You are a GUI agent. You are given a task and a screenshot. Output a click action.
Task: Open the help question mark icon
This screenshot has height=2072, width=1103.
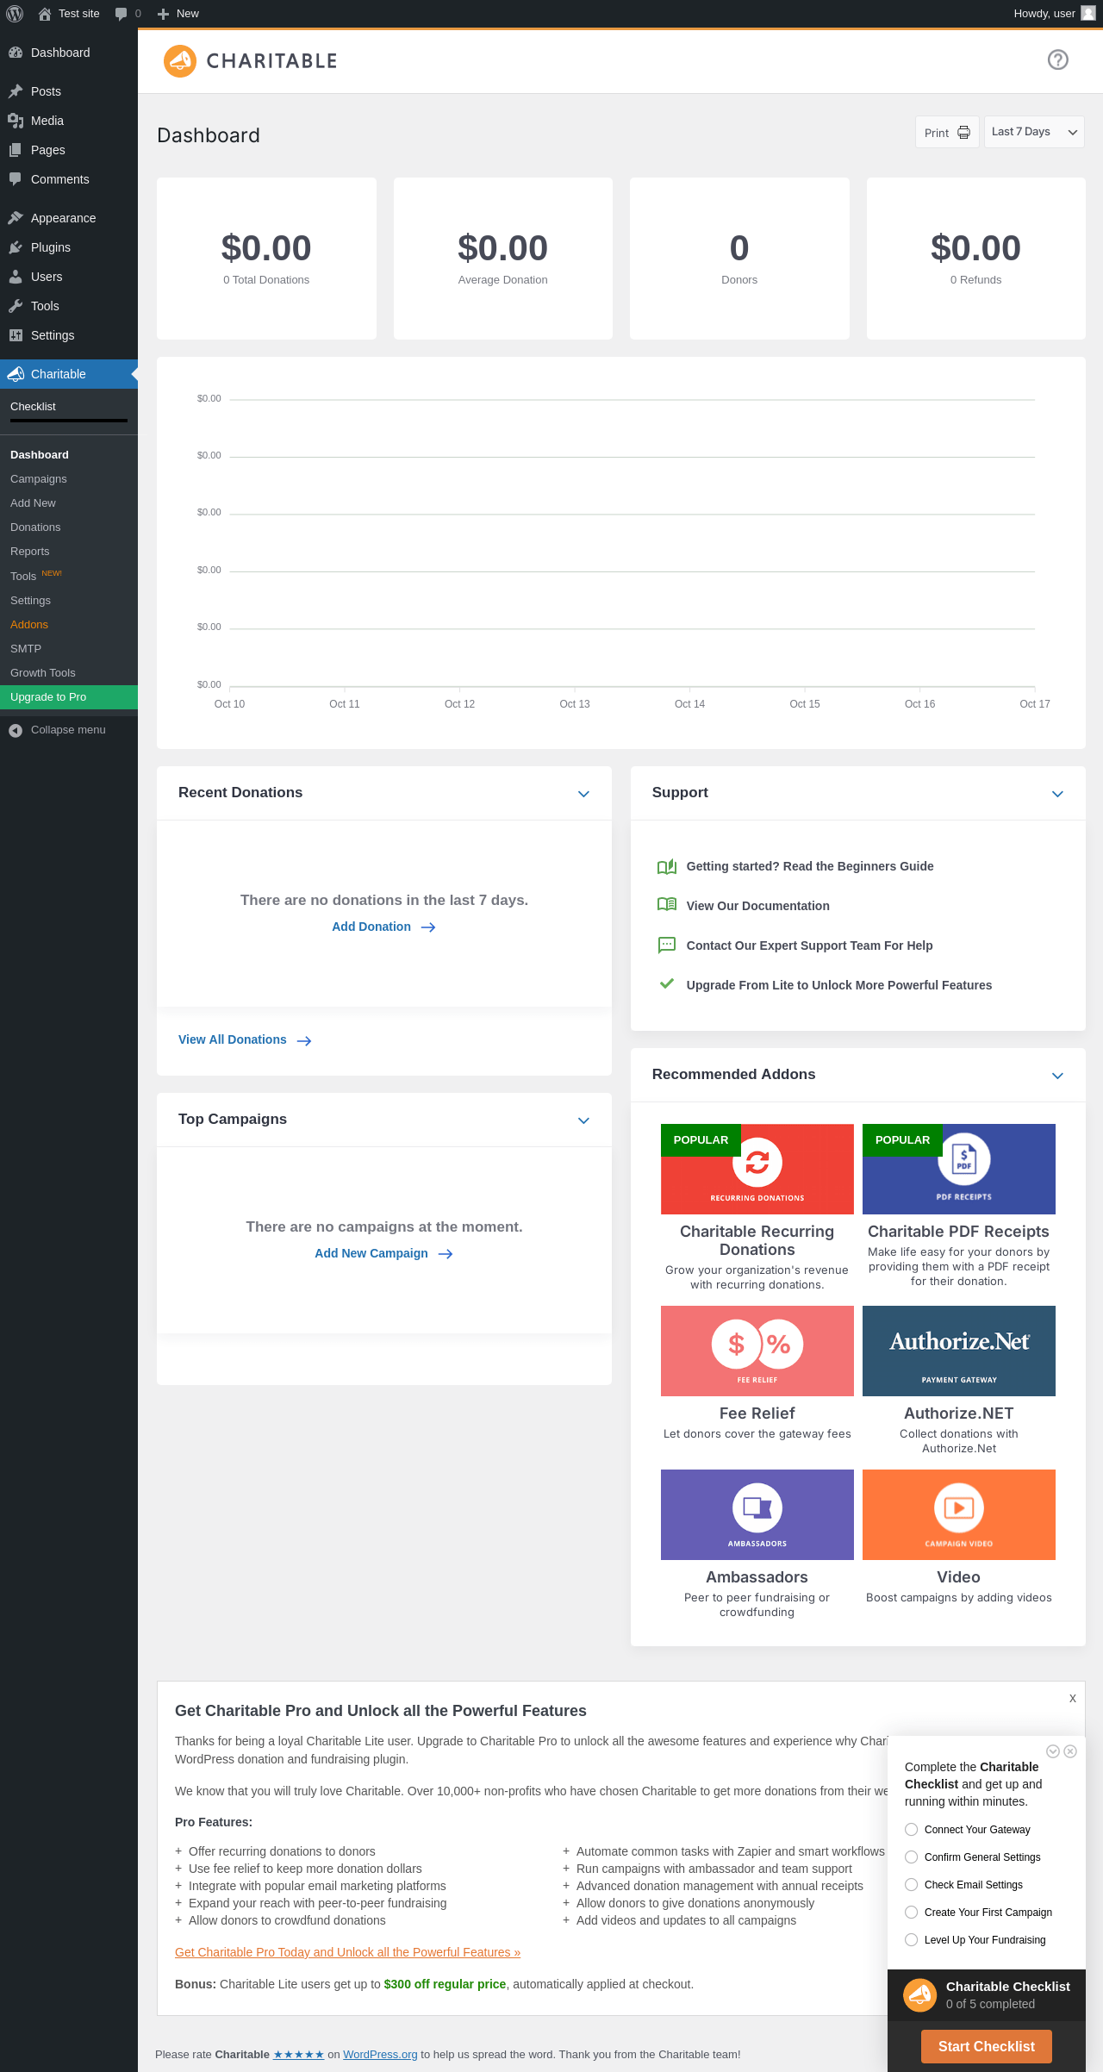click(x=1058, y=59)
